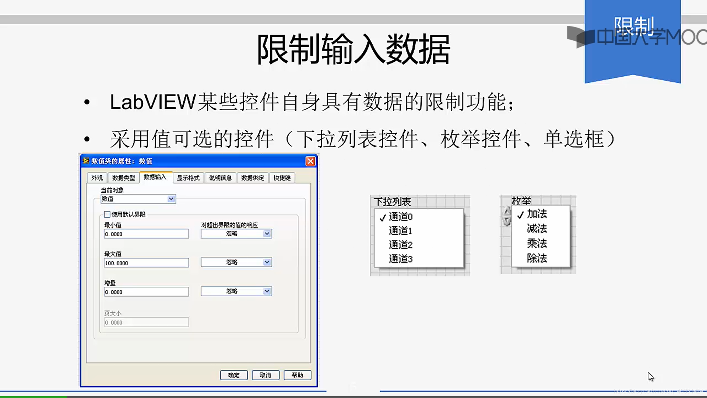Open the 最小值 out-of-range response dropdown
The width and height of the screenshot is (707, 398).
click(236, 234)
